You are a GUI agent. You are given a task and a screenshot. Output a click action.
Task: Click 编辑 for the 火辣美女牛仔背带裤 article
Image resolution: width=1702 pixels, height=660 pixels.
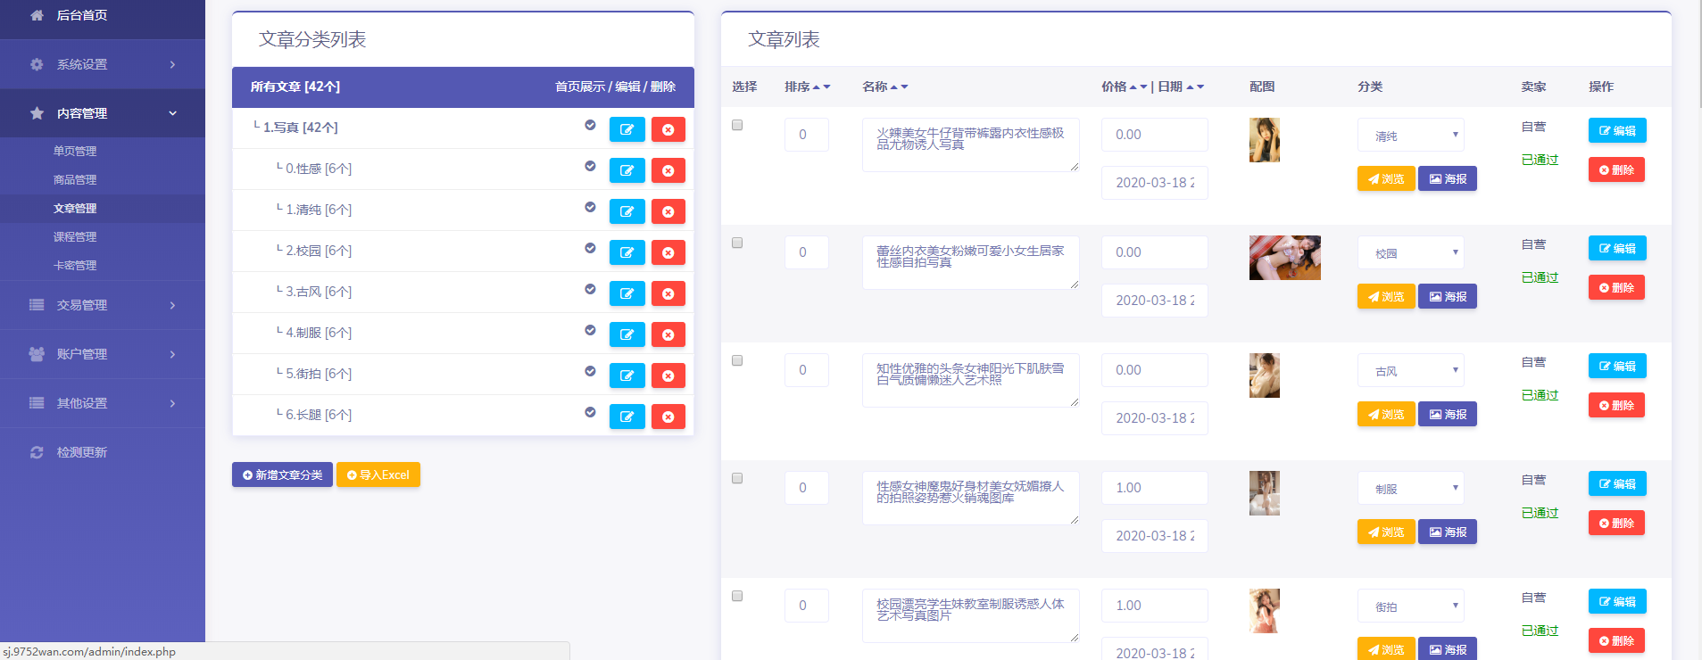tap(1617, 130)
